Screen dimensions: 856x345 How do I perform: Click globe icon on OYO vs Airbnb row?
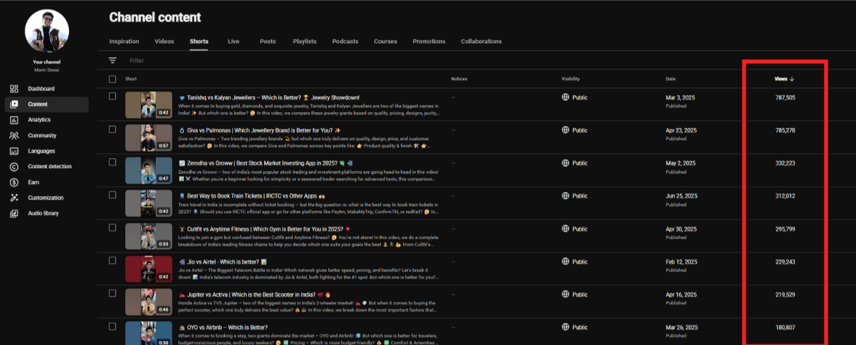coord(565,328)
